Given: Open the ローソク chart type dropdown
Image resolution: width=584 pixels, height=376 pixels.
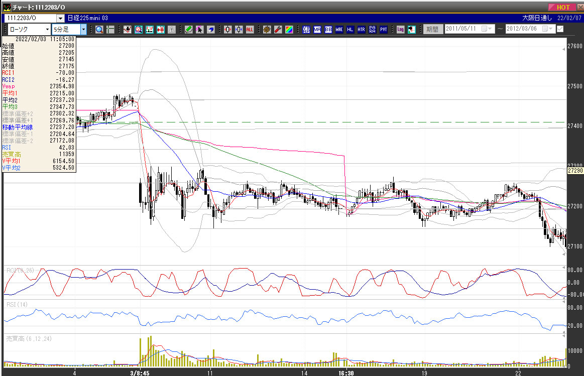Looking at the screenshot, I should (x=47, y=29).
